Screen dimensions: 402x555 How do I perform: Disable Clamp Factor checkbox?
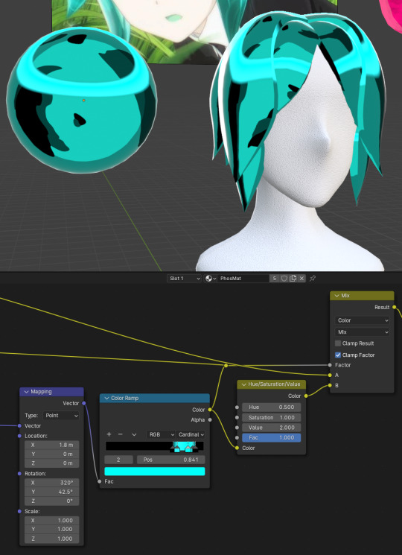[338, 355]
